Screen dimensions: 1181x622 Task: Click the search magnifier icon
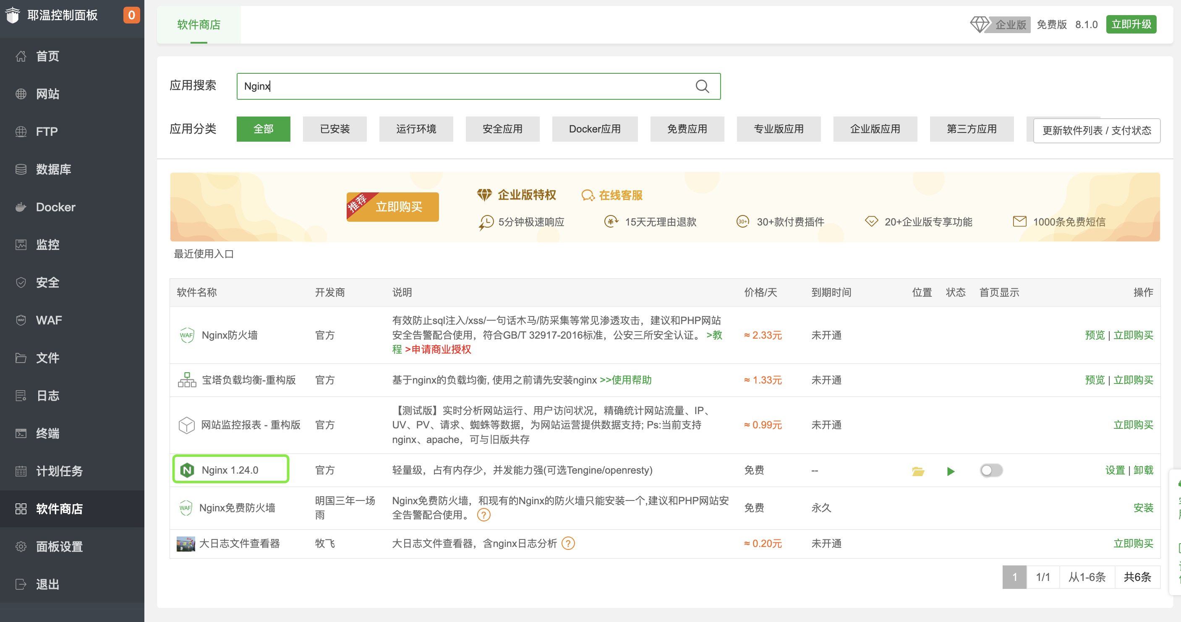click(x=702, y=86)
